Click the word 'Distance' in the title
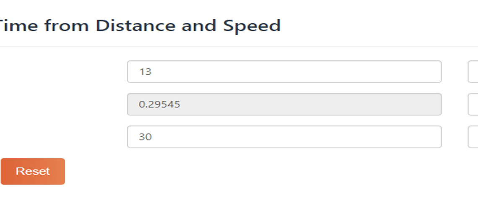The height and width of the screenshot is (214, 478). coord(136,26)
